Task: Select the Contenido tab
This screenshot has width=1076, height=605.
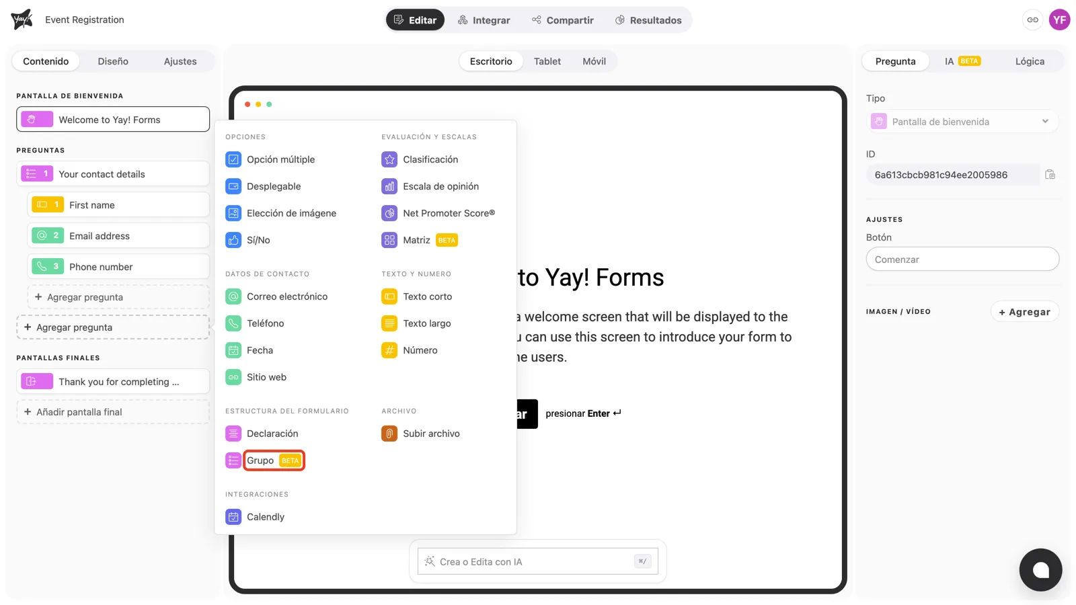Action: pos(46,61)
